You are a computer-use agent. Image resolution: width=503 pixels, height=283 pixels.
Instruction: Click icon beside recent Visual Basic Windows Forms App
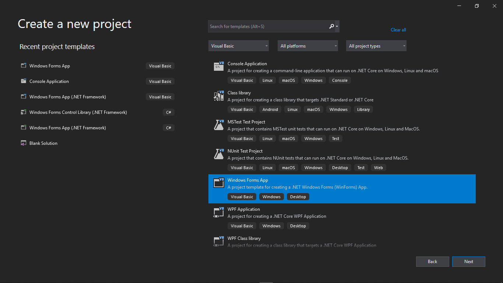24,66
